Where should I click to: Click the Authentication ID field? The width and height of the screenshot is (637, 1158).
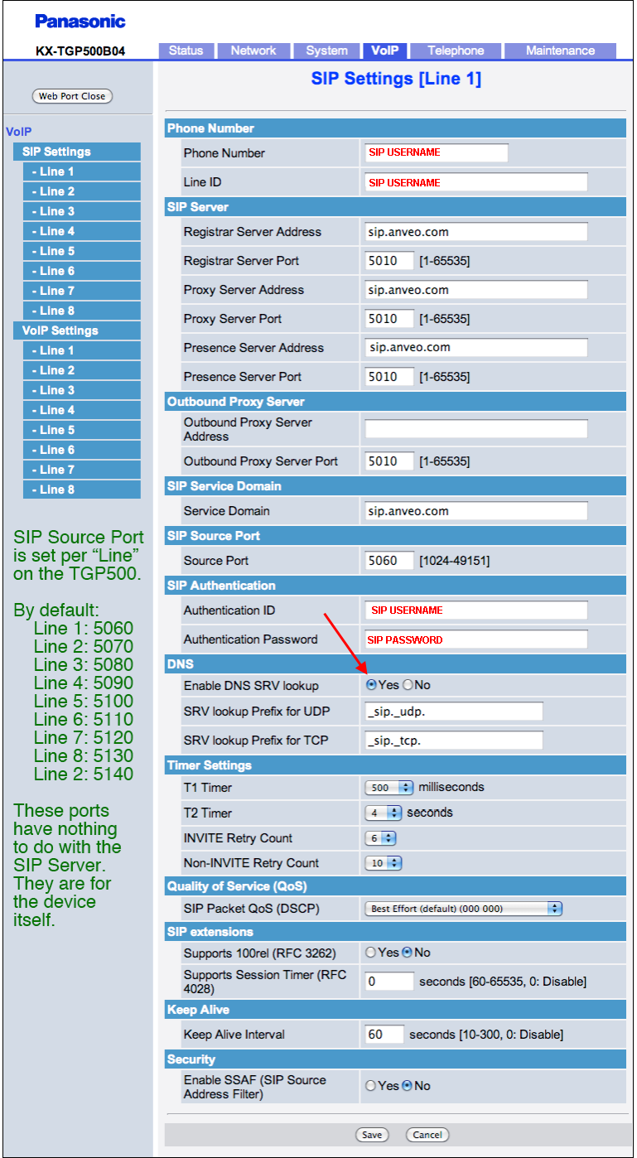[x=476, y=610]
